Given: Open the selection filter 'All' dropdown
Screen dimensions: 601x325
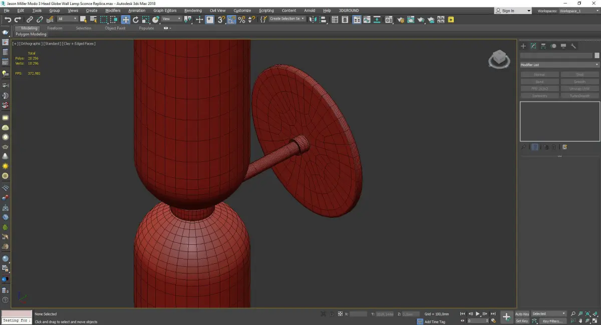Looking at the screenshot, I should 67,19.
